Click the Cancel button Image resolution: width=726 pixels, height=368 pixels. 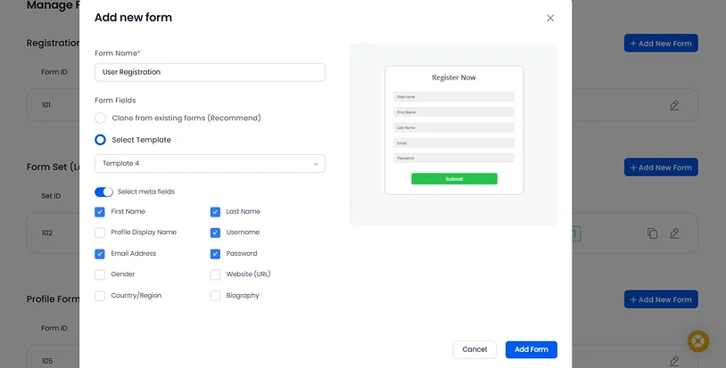(474, 349)
